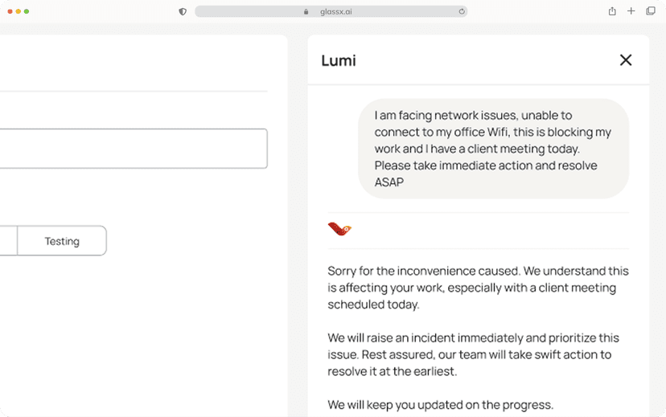Minimize the window with the yellow button
Viewport: 666px width, 417px height.
point(18,11)
